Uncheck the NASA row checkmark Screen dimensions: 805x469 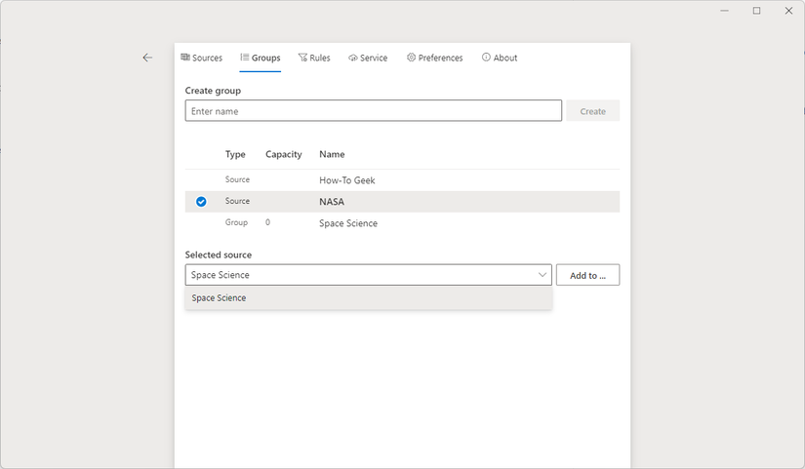(201, 202)
